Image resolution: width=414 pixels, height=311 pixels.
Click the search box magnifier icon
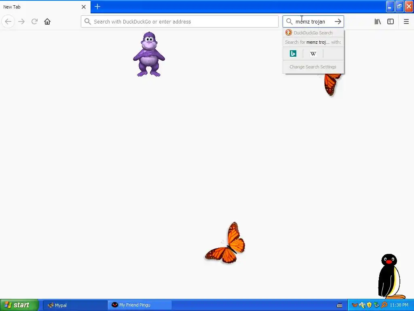289,21
